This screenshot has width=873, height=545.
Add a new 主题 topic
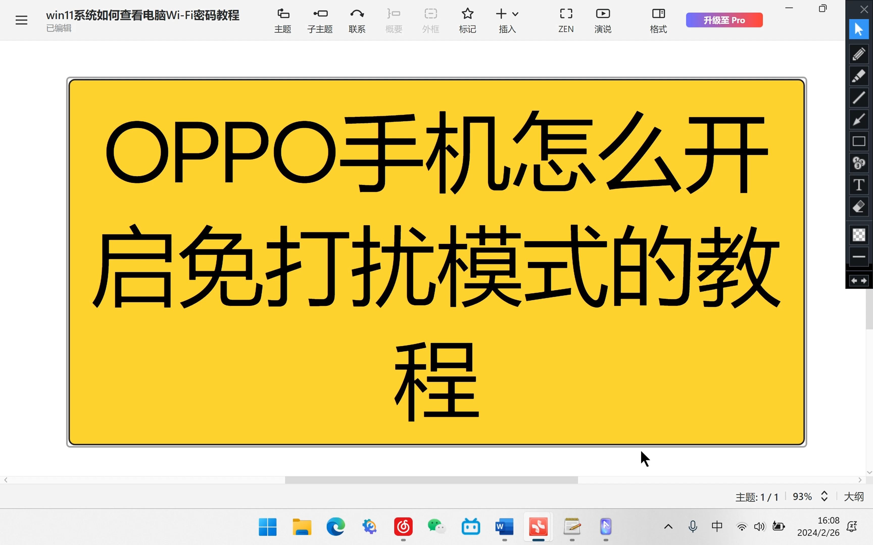(x=283, y=20)
